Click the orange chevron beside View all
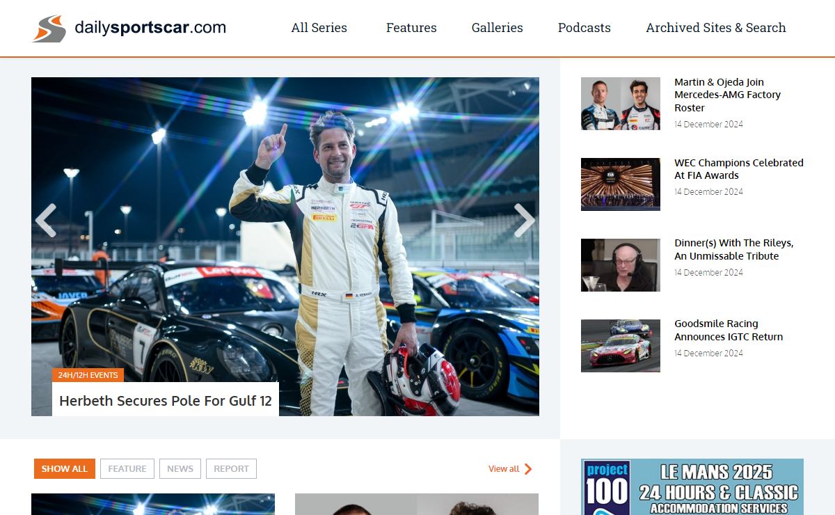This screenshot has width=835, height=515. 528,469
